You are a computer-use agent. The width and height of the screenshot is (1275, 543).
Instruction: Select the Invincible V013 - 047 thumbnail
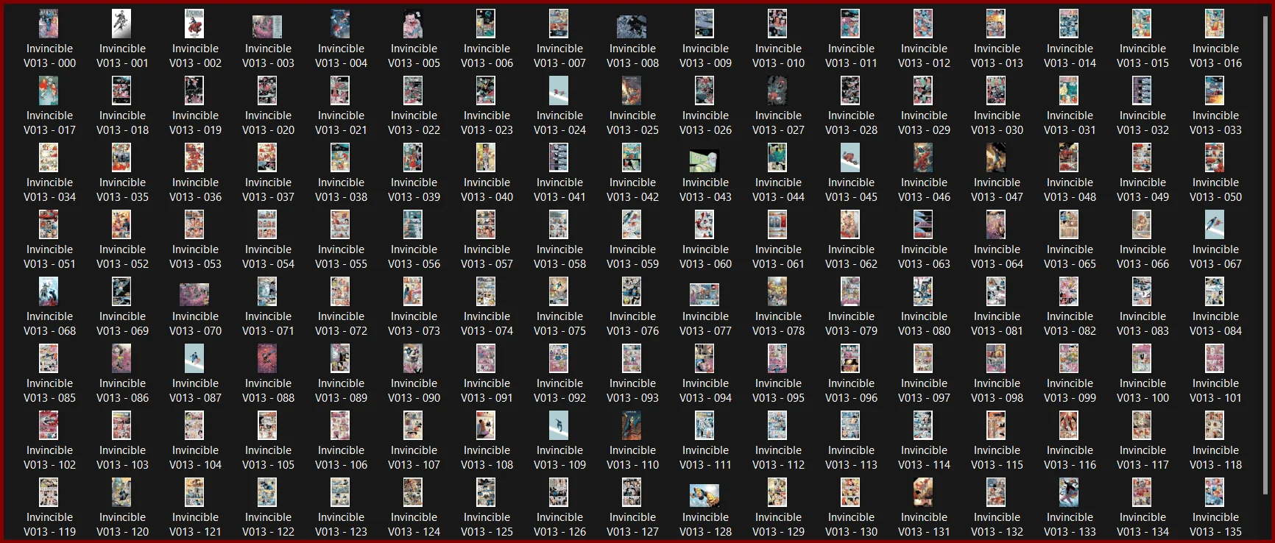[996, 157]
